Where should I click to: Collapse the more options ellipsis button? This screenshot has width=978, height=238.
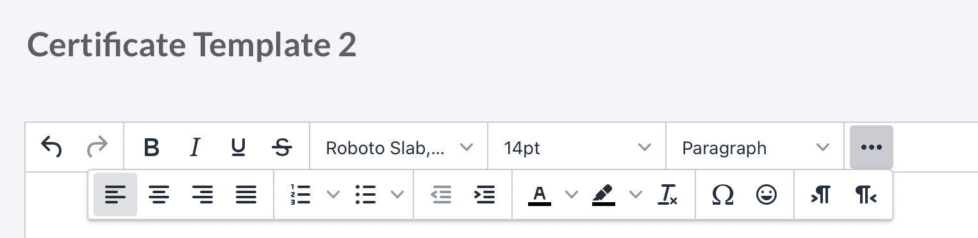[x=872, y=148]
